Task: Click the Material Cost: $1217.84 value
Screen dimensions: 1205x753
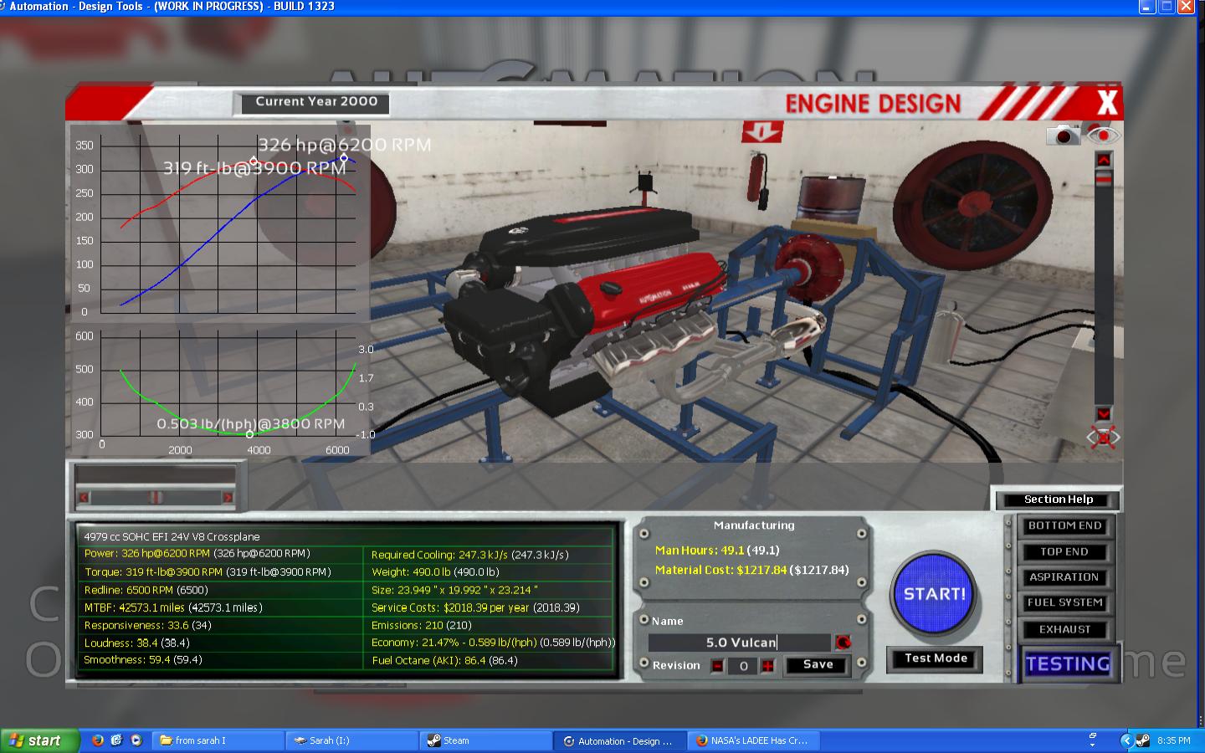Action: [751, 570]
